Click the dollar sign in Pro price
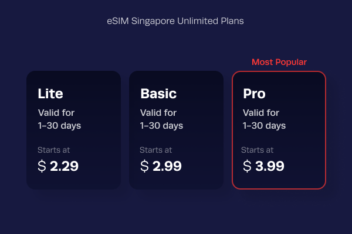352x234 pixels. click(x=247, y=166)
